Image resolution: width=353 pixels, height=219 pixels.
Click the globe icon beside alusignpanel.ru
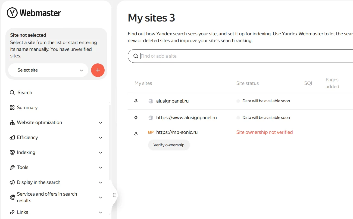click(x=151, y=101)
